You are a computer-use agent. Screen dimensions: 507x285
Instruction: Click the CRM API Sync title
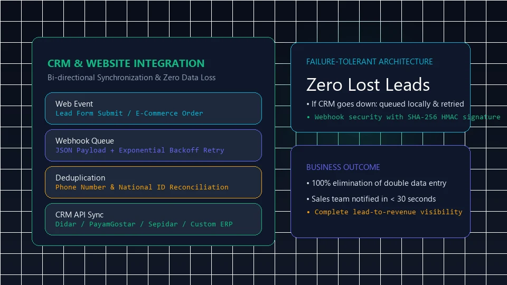pos(79,215)
